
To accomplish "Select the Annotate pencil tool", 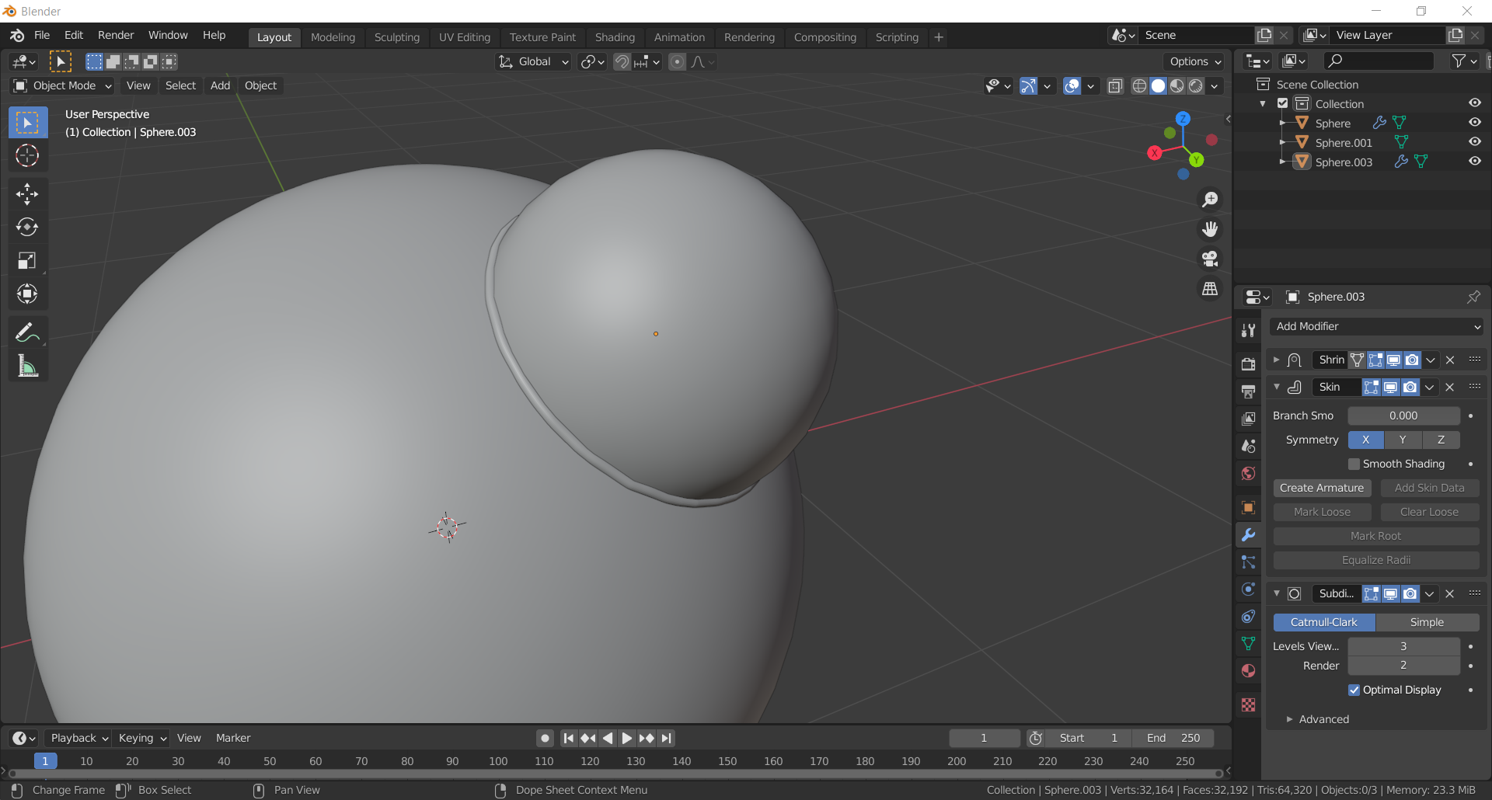I will (27, 332).
